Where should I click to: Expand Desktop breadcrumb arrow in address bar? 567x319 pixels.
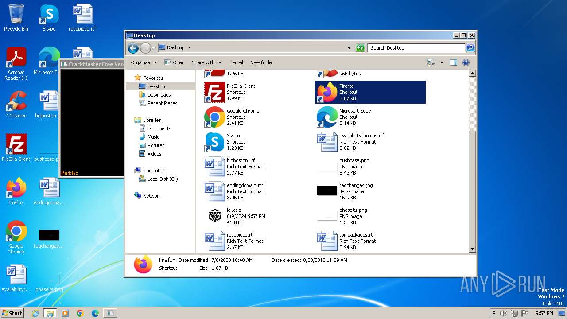pos(189,48)
